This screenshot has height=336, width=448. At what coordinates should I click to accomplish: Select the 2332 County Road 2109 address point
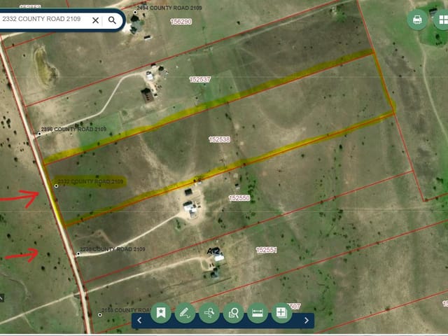pyautogui.click(x=56, y=186)
